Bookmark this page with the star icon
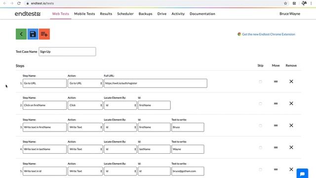 pyautogui.click(x=285, y=3)
